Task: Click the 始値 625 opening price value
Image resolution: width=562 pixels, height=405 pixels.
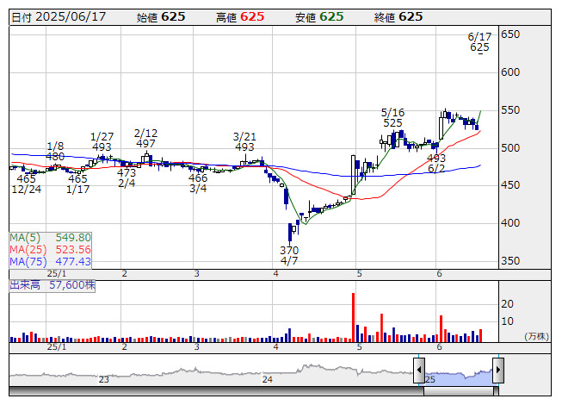Action: point(161,16)
